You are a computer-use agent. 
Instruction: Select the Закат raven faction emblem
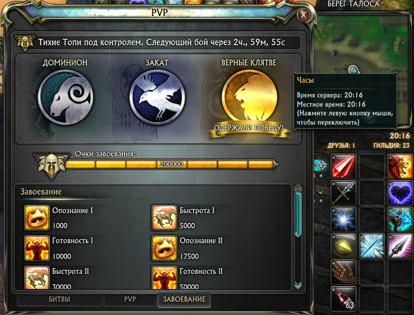click(x=157, y=97)
